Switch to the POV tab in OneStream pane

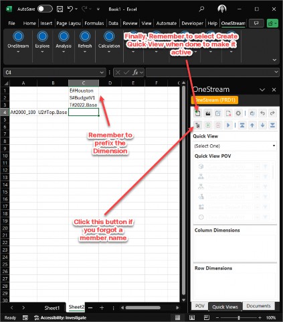(x=199, y=306)
